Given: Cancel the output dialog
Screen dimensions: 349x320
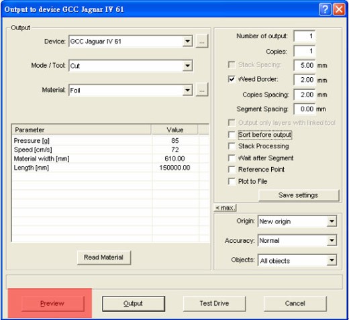Looking at the screenshot, I should point(295,303).
